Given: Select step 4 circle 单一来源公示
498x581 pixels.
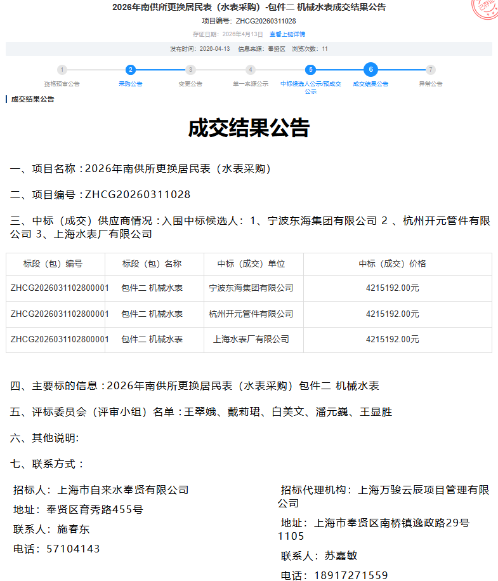Looking at the screenshot, I should click(251, 70).
